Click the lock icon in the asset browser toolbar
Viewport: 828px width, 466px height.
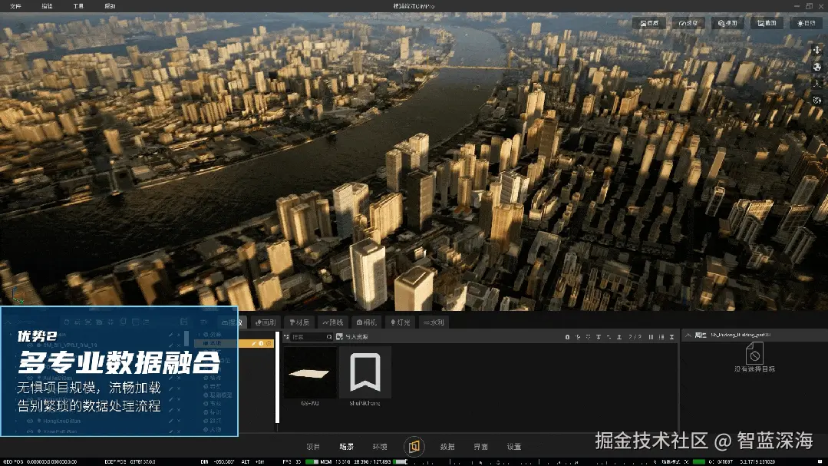tap(568, 336)
